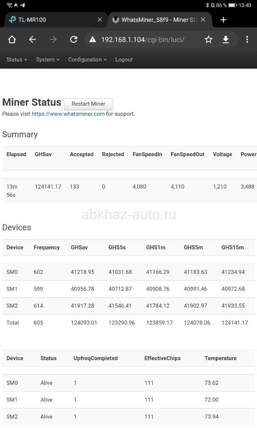Tap the insecure-site warning triangle
Viewport: 257px width, 428px height.
(92, 40)
